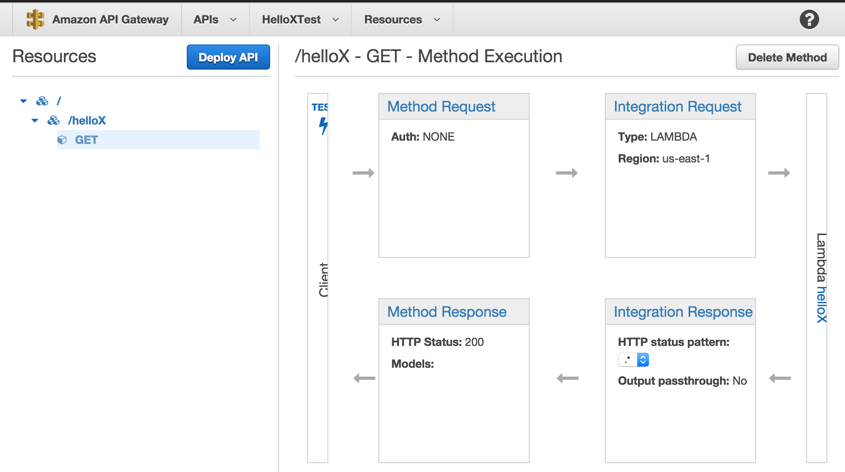
Task: Click the TEST lightning bolt icon
Action: pyautogui.click(x=323, y=126)
